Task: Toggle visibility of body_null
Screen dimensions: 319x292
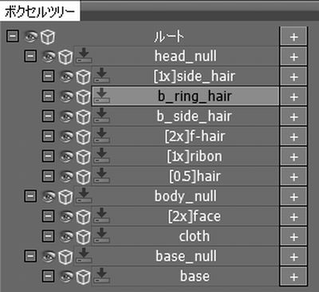Action: [x=49, y=196]
